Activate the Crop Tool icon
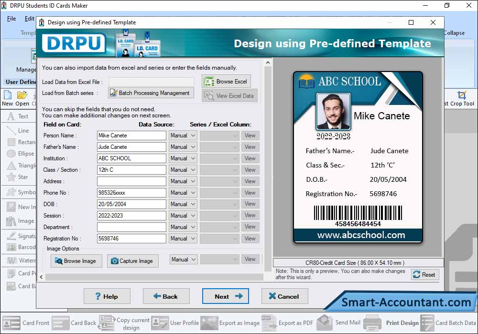This screenshot has height=334, width=478. (462, 98)
